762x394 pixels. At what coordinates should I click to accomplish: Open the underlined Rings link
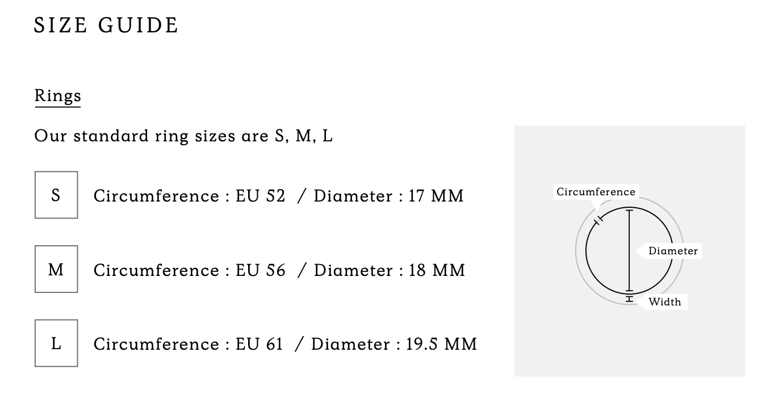click(x=58, y=96)
